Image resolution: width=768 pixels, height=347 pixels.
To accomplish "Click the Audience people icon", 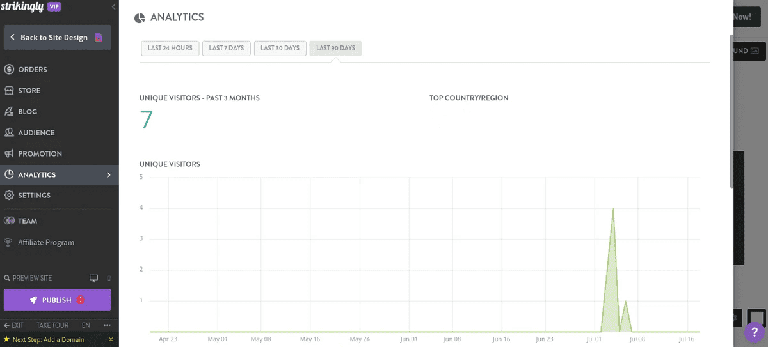I will [9, 132].
